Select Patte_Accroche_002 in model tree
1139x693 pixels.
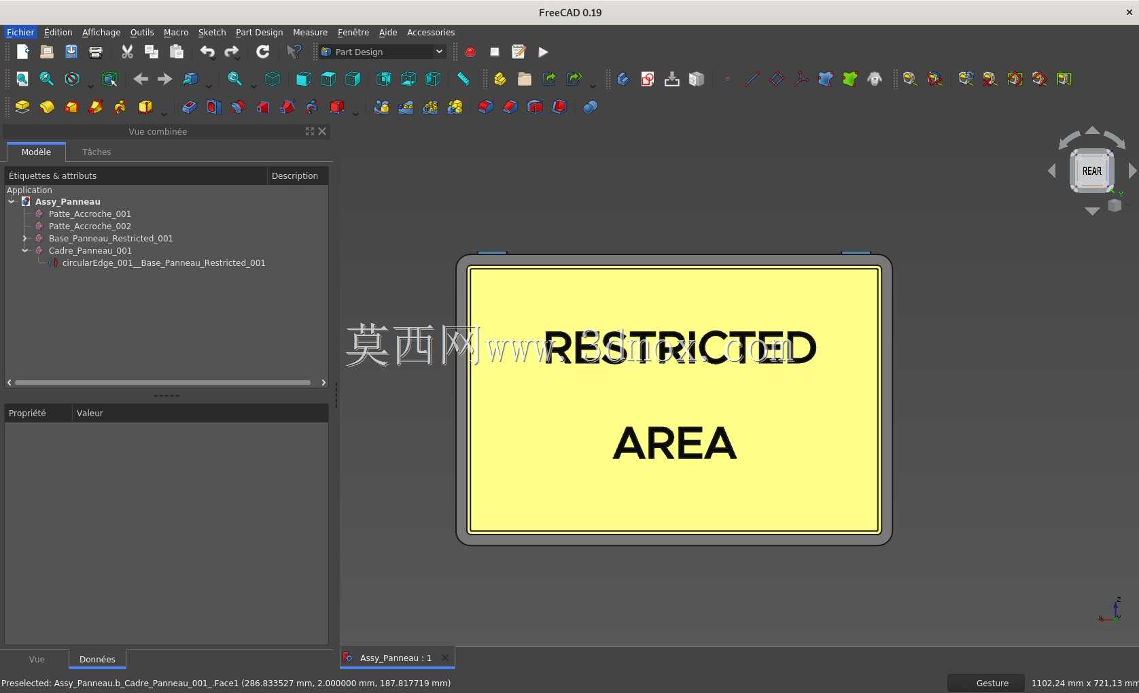coord(90,226)
